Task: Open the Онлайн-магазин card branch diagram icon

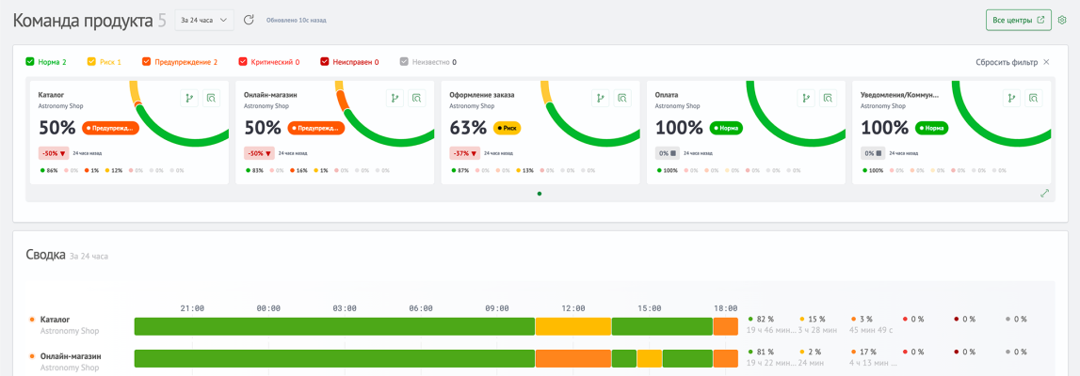Action: [x=395, y=99]
